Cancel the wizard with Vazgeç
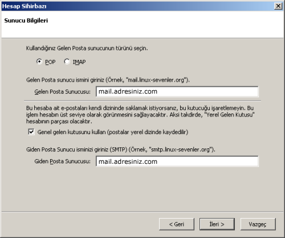This screenshot has height=238, width=285. [258, 224]
